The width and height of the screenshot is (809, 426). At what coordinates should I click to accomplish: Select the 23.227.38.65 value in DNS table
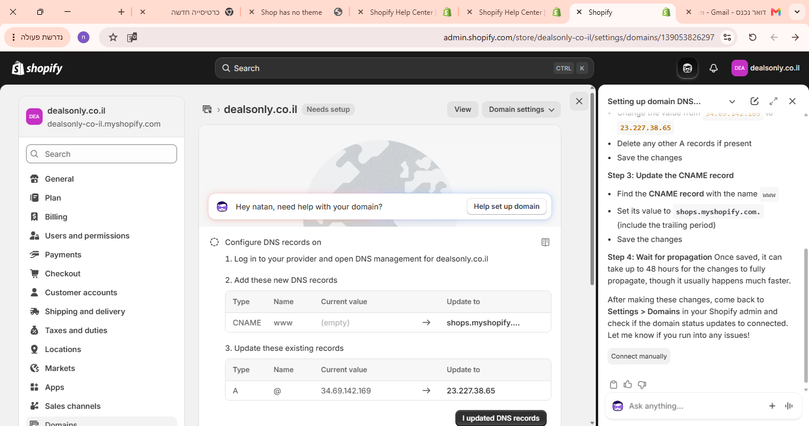471,390
